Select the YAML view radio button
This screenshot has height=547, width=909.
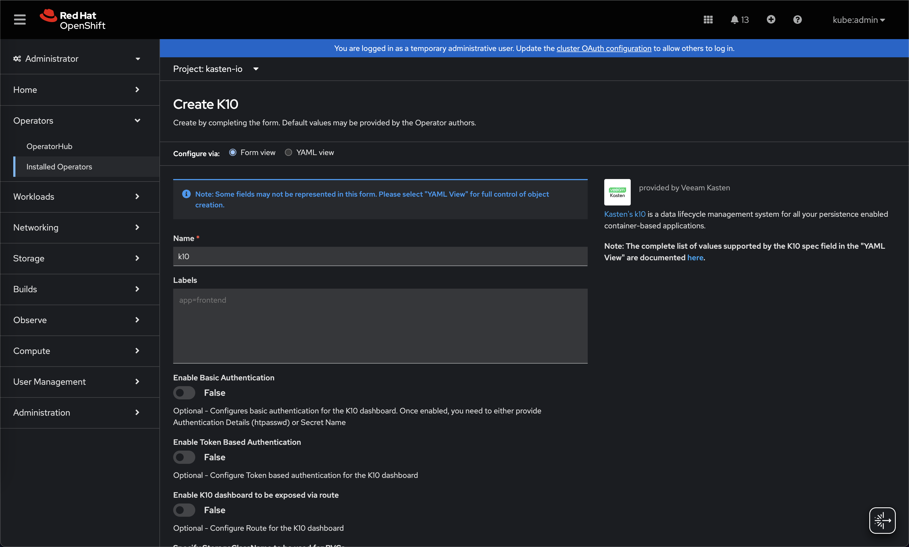pos(288,153)
